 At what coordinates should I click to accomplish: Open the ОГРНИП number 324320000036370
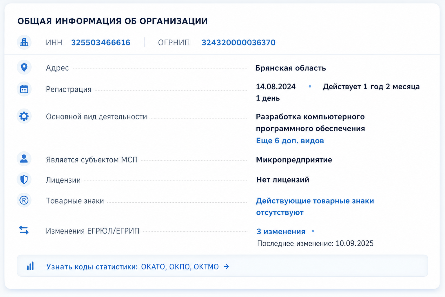238,43
